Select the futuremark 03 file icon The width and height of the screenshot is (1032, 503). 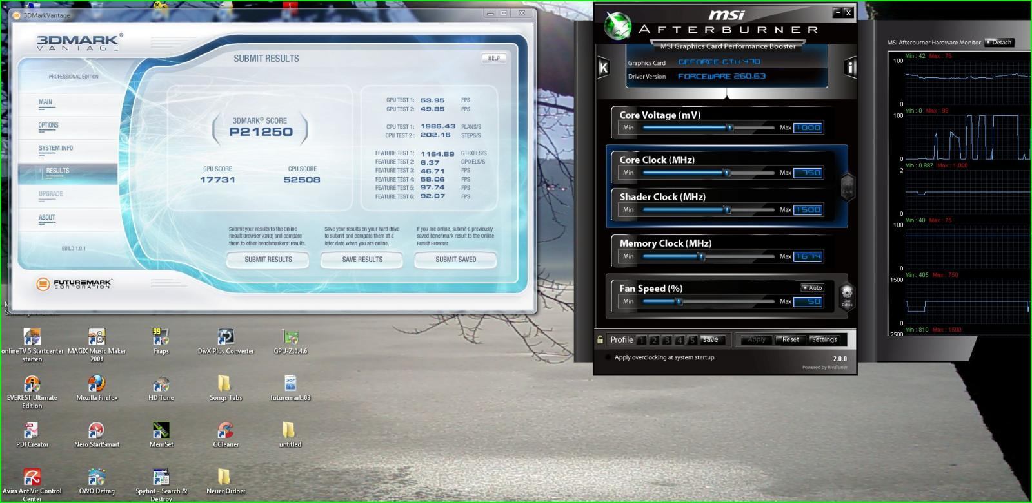(x=290, y=384)
